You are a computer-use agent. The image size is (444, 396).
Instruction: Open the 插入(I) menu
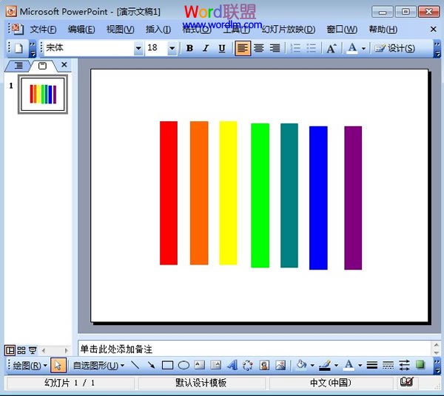click(x=158, y=29)
